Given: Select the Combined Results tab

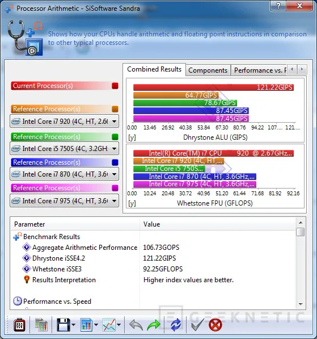Looking at the screenshot, I should [154, 69].
